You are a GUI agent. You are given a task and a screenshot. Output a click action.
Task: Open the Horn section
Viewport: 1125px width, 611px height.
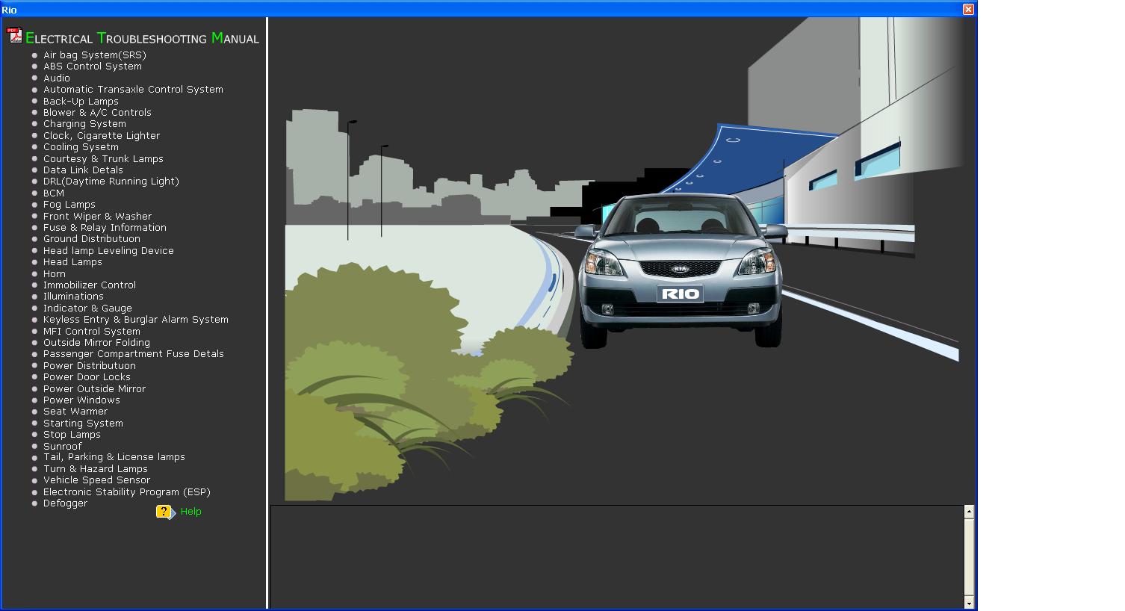54,274
